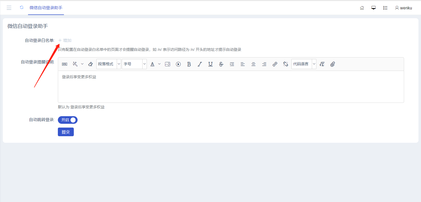The image size is (421, 202).
Task: Click the monitor display icon
Action: pyautogui.click(x=373, y=8)
